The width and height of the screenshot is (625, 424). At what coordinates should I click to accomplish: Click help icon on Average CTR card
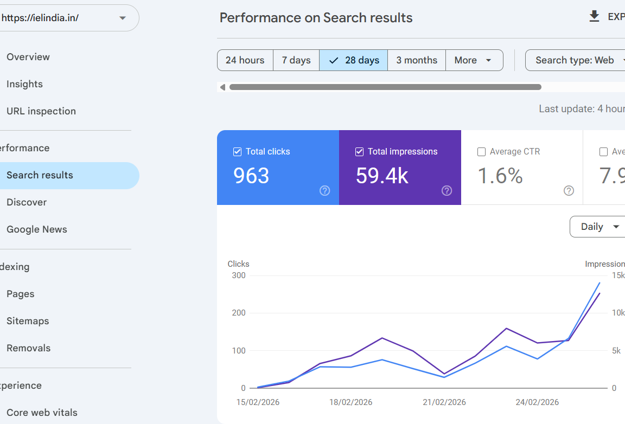click(569, 190)
